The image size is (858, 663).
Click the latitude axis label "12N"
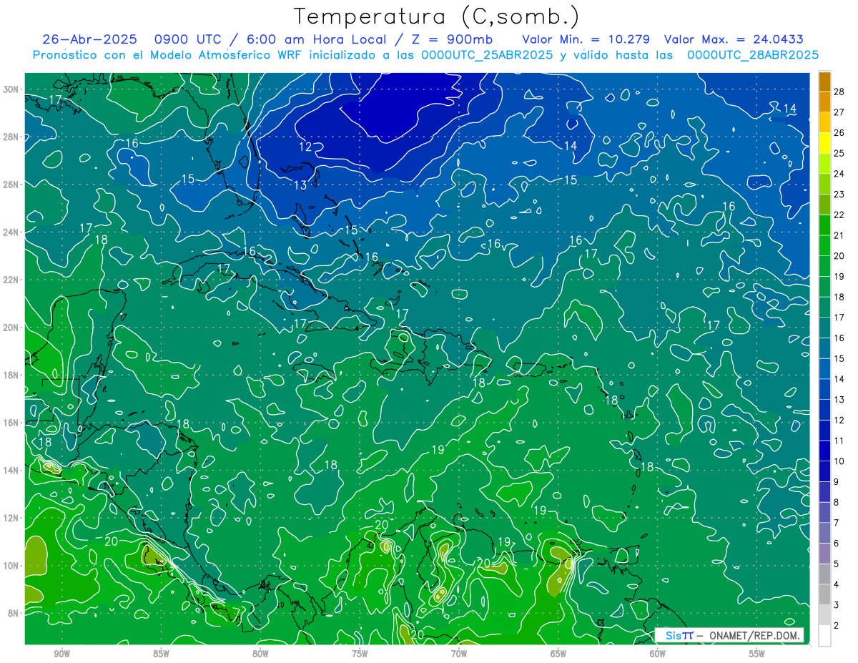(12, 518)
